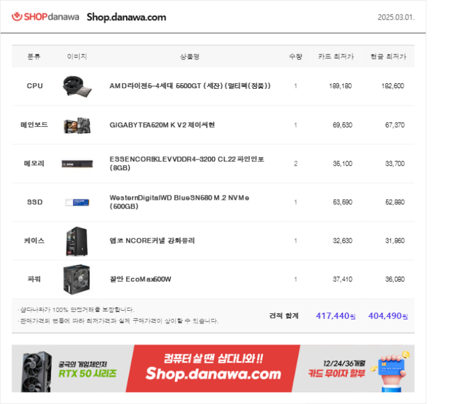Open the Shop.danawa.com header link
This screenshot has height=404, width=473.
coord(126,17)
